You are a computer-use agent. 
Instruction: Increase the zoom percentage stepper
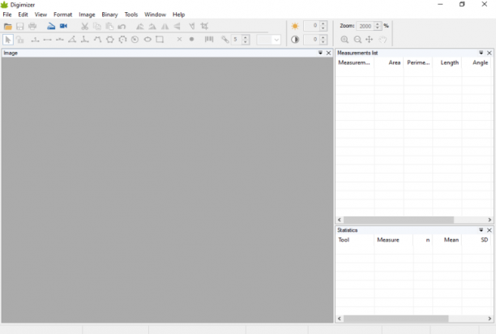click(x=378, y=24)
